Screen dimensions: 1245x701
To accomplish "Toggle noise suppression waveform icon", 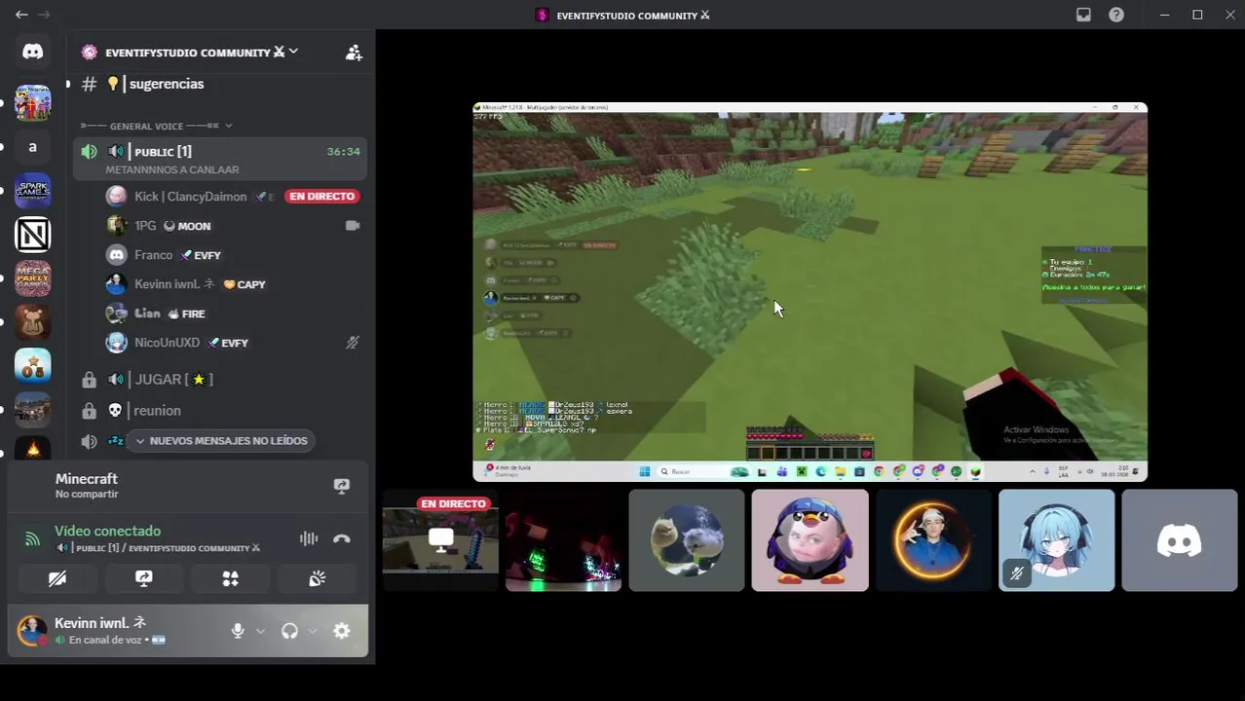I will (x=309, y=538).
